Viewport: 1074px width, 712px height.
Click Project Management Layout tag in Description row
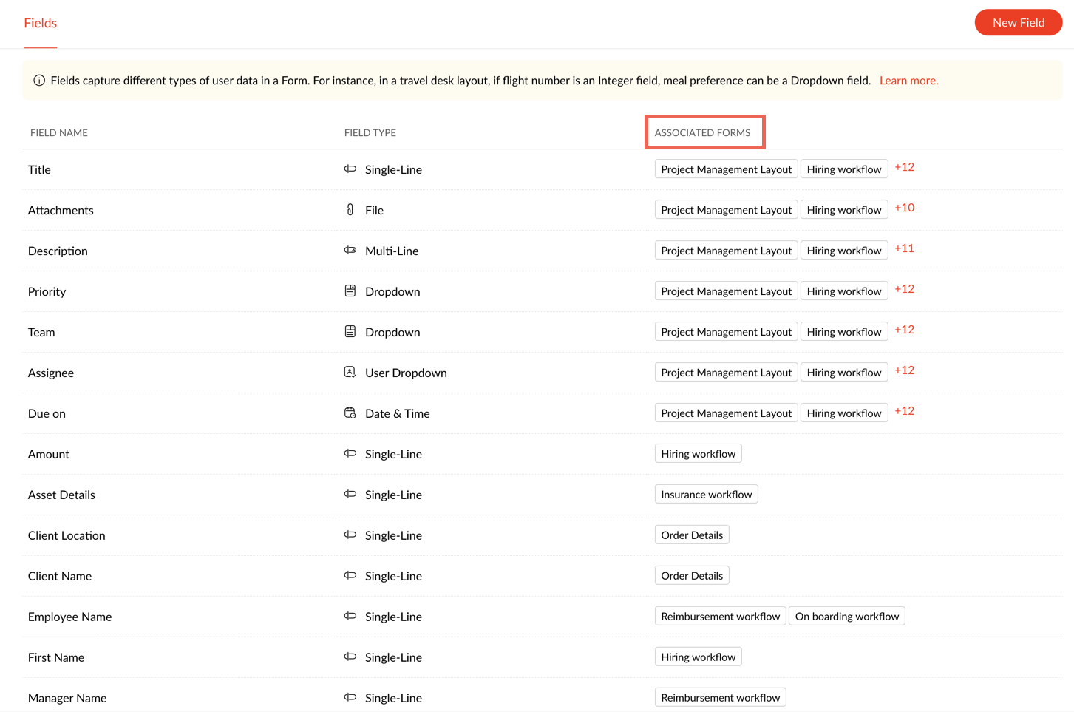tap(727, 251)
